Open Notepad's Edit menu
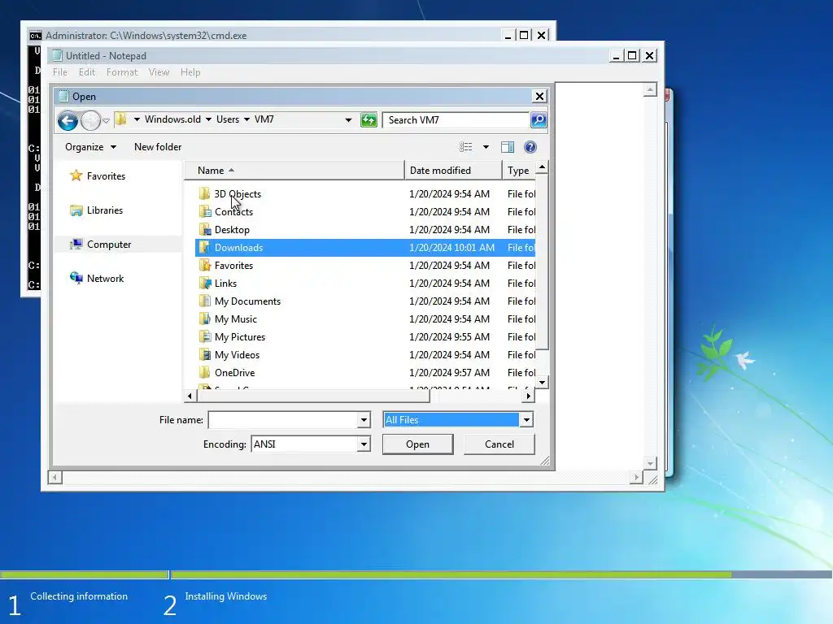 pos(86,72)
